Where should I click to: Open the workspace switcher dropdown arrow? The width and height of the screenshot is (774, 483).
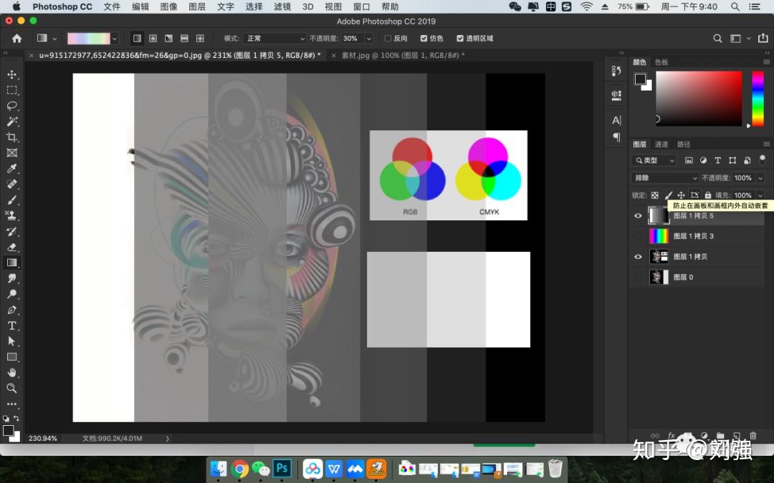click(x=748, y=39)
